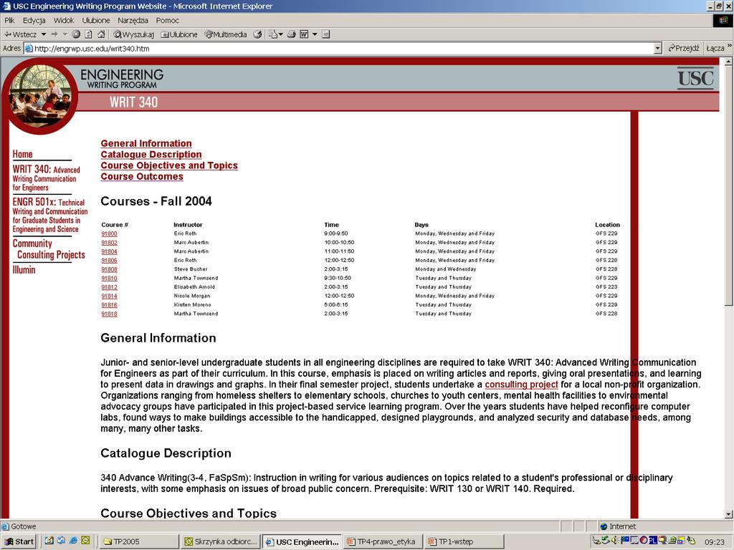Follow the consulting project inline link
Screen dimensions: 734x550
(x=522, y=385)
